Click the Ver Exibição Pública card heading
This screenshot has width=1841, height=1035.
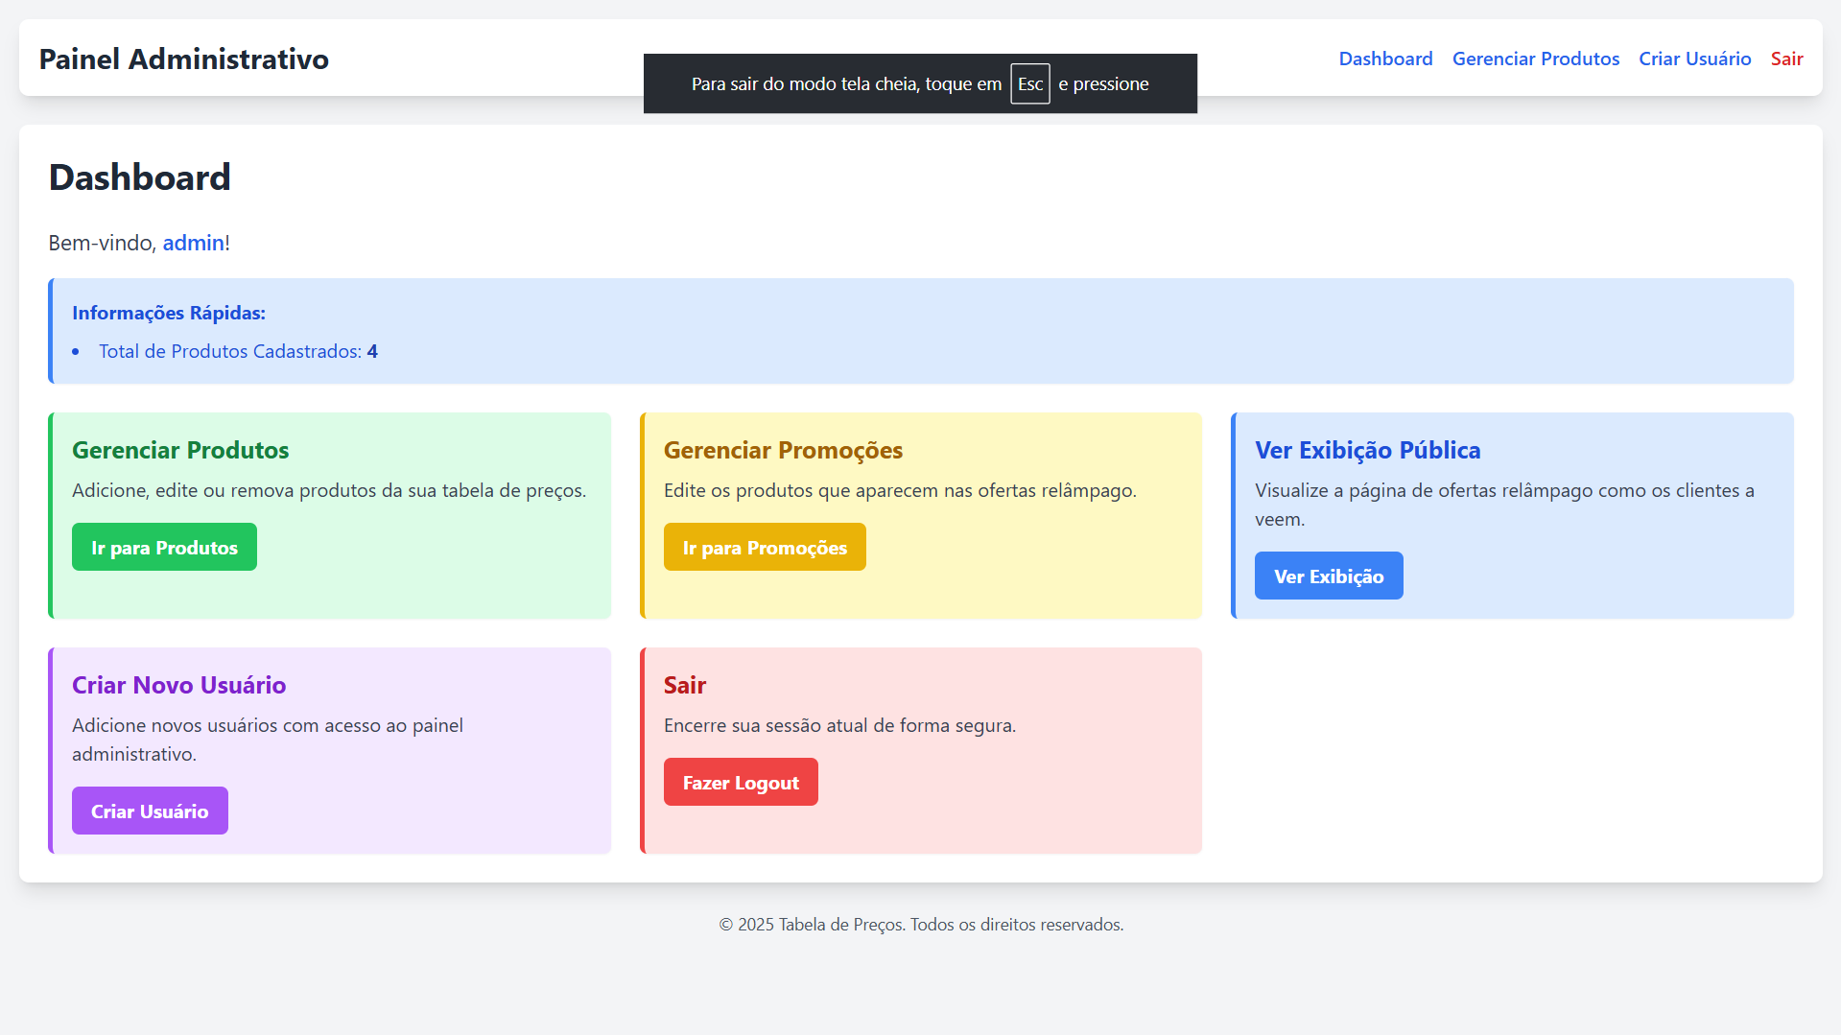click(1368, 450)
